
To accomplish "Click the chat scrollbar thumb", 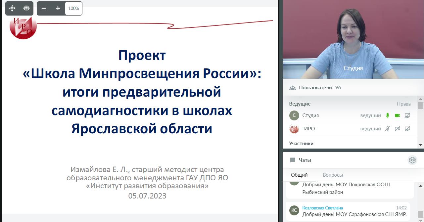I will (421, 214).
